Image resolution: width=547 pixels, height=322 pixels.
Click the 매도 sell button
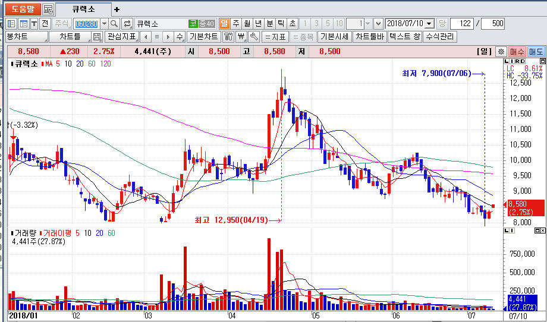click(536, 52)
